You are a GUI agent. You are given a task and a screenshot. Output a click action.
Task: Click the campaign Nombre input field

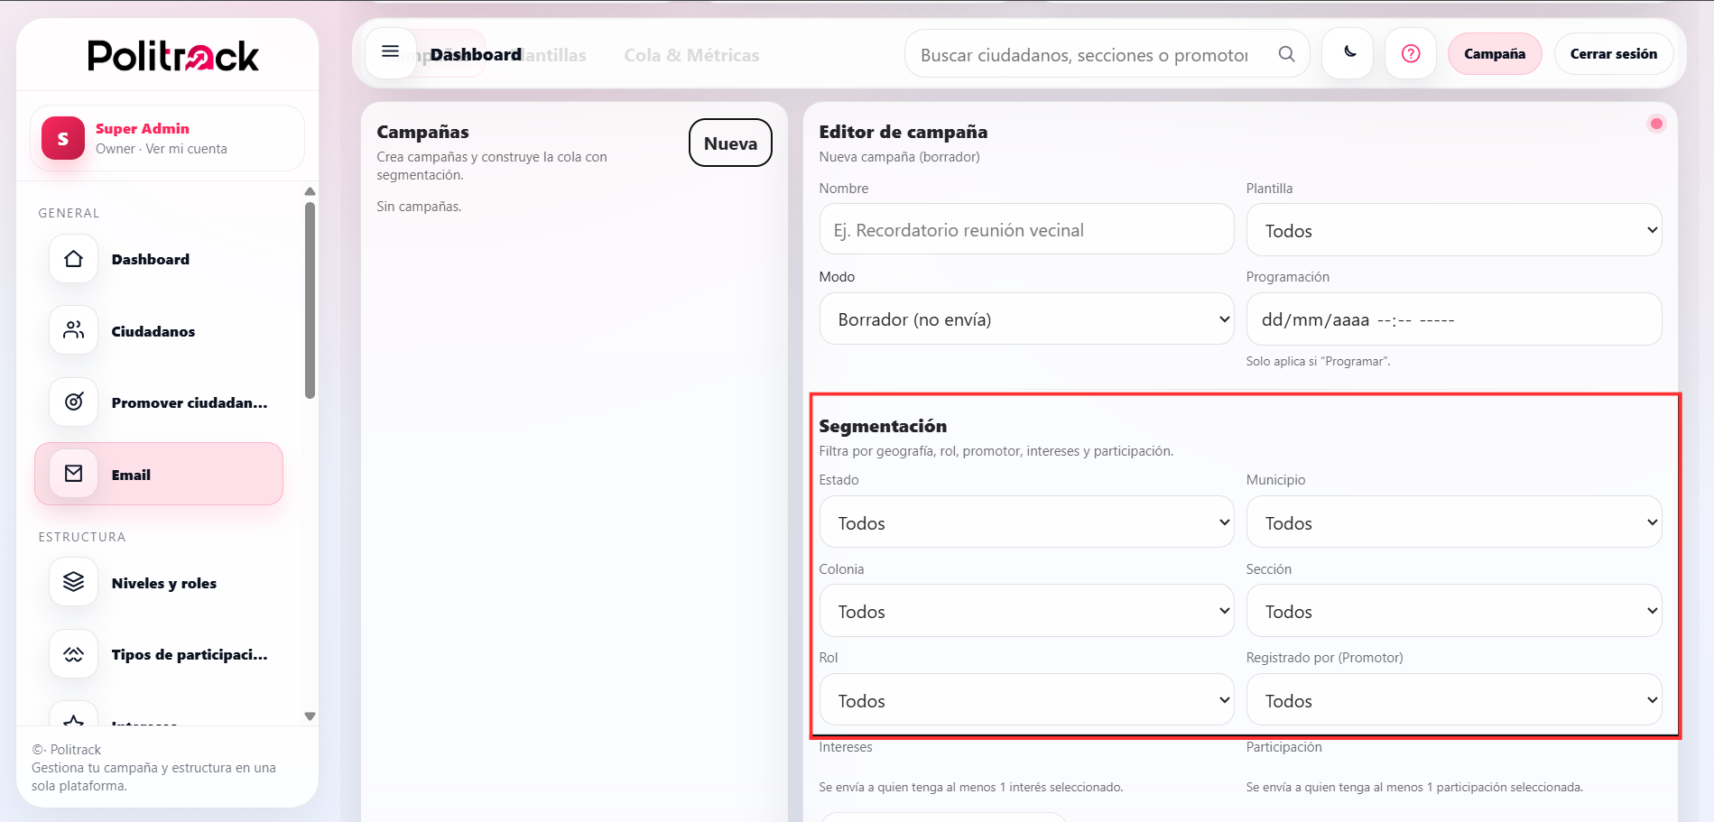pos(1025,229)
